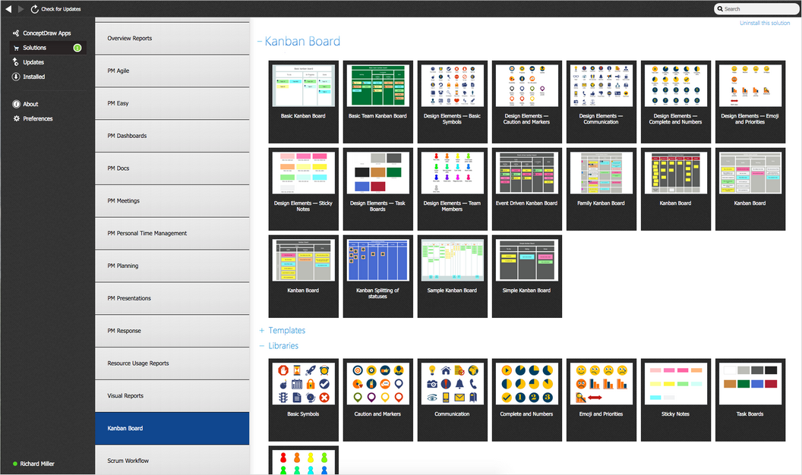Open Simple Kanban Board sample

point(527,277)
